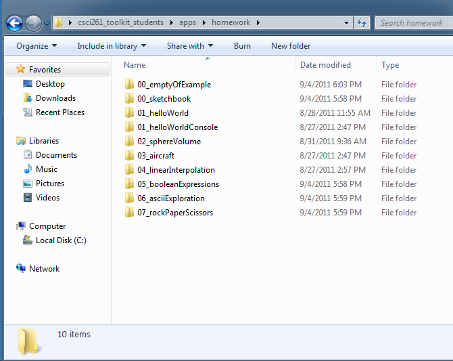This screenshot has height=361, width=453.
Task: Click folder icon of 03_aircraft
Action: (129, 155)
